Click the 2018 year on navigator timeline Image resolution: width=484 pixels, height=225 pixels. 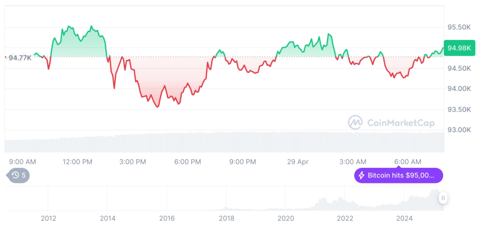click(x=226, y=218)
